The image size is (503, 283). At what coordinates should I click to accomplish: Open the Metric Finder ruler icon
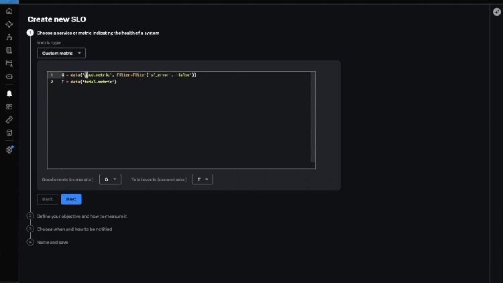(9, 119)
